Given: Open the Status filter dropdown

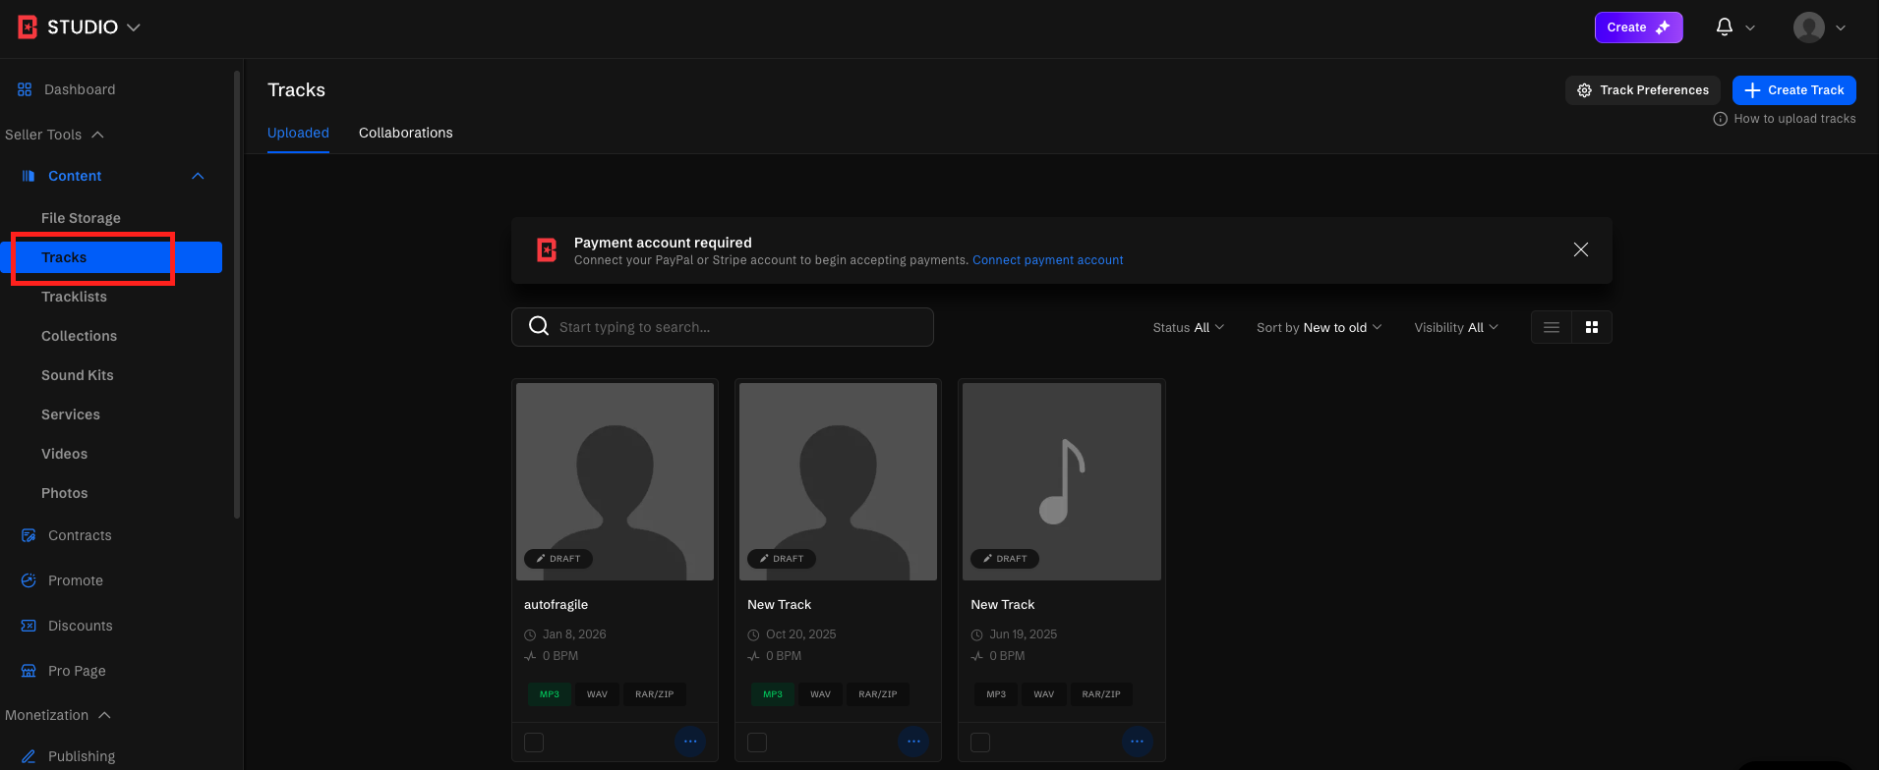Looking at the screenshot, I should (x=1188, y=327).
